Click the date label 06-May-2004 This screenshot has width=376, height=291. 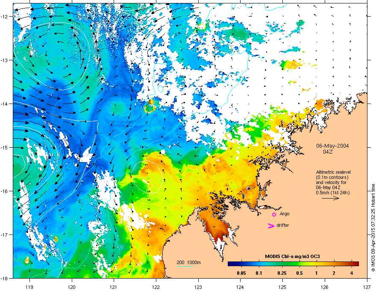tap(332, 146)
